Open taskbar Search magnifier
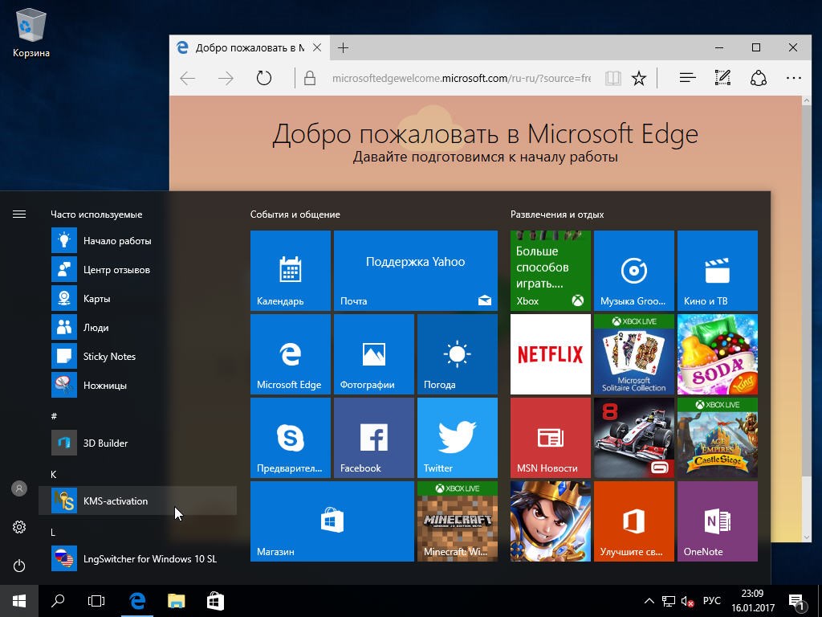The width and height of the screenshot is (822, 617). [58, 601]
